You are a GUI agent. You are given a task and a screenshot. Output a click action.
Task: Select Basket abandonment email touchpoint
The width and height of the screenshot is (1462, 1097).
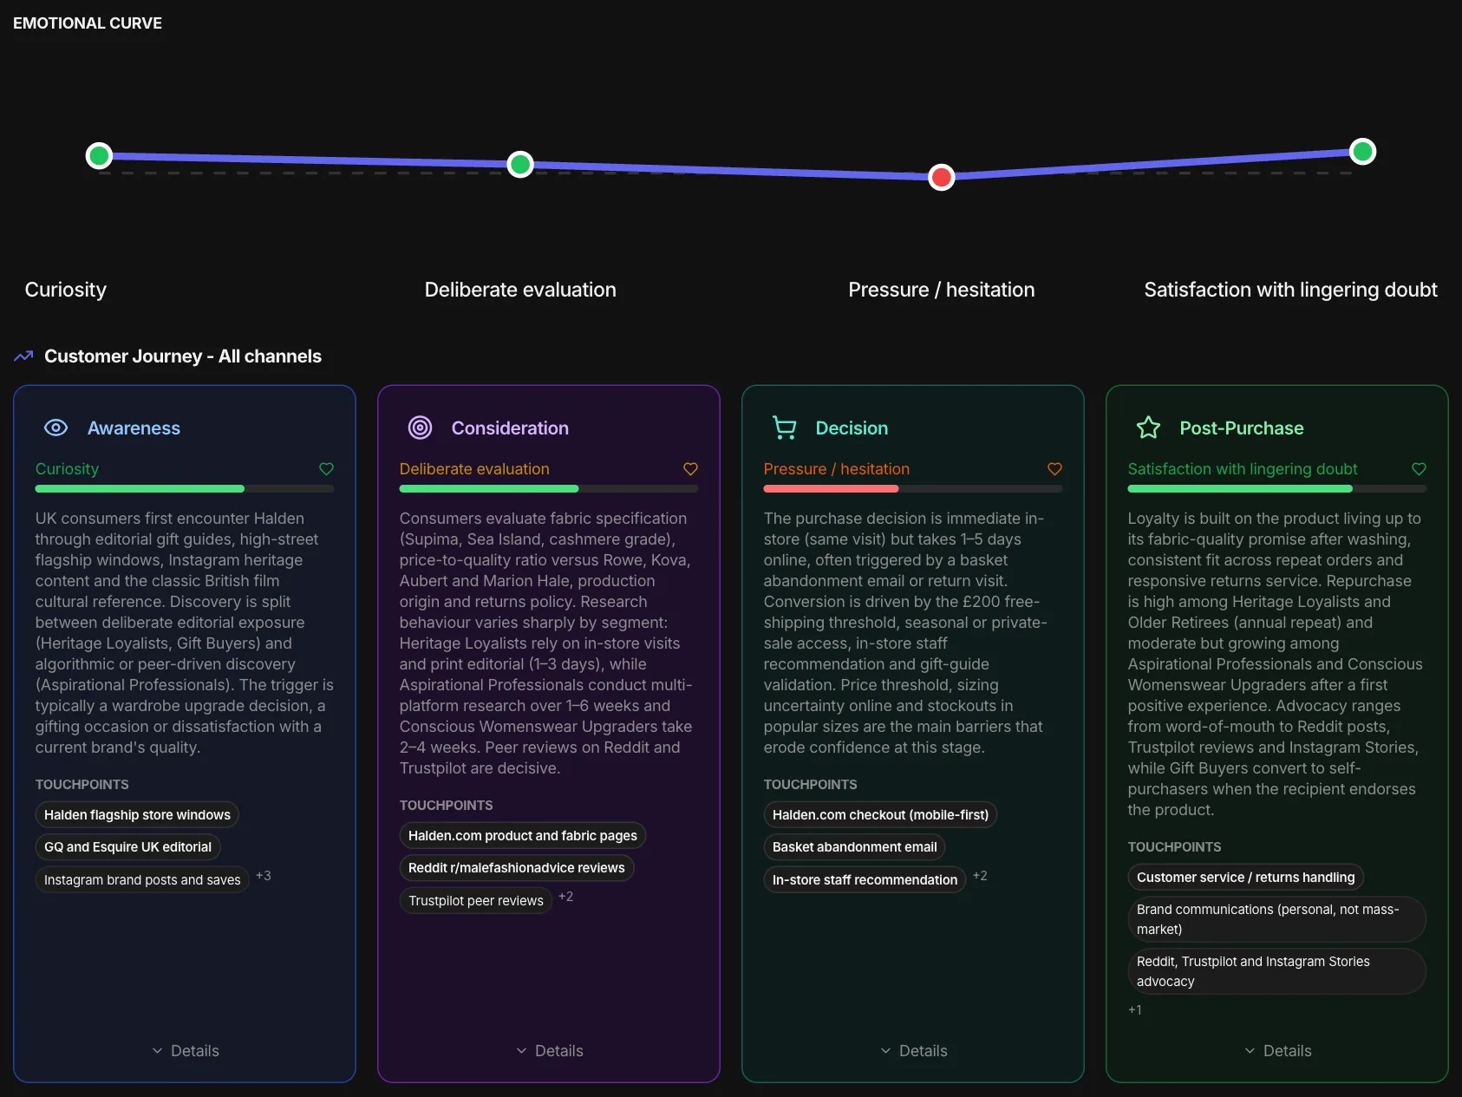855,847
